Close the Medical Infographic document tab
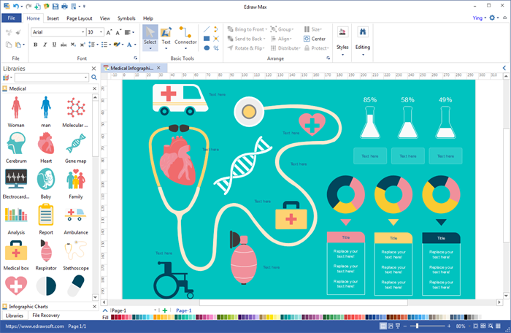Viewport: 511px width, 333px height. point(158,68)
